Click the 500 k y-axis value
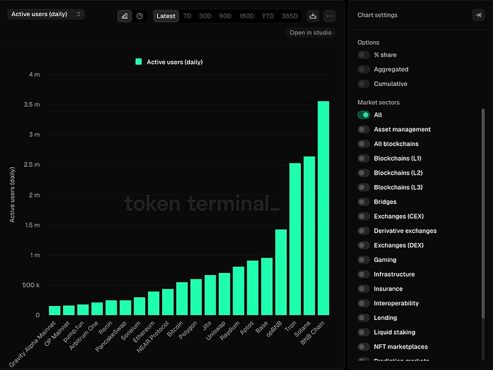Screen dimensions: 493x370 point(31,285)
